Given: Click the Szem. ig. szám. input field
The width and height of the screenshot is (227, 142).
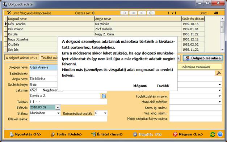Looking at the screenshot, I should pos(196,108).
